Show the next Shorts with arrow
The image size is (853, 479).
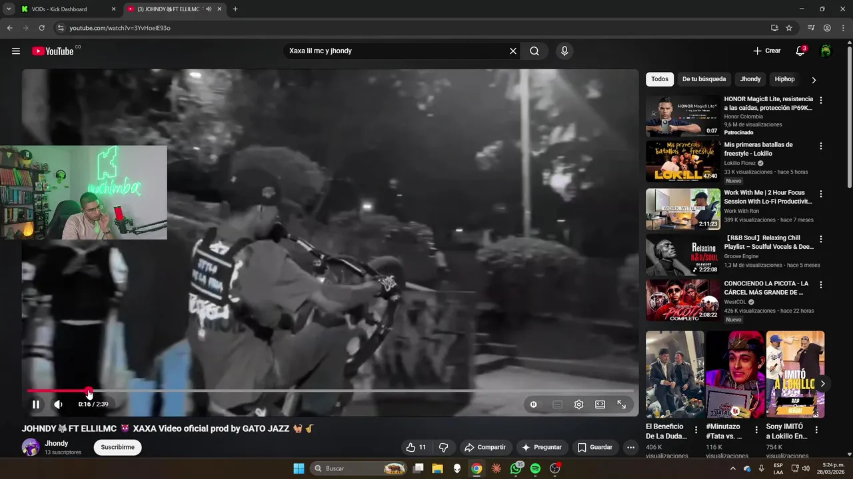822,384
